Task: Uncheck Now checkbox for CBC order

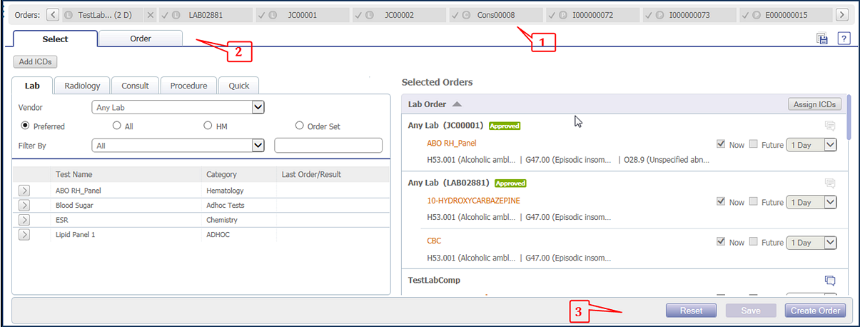Action: (x=721, y=242)
